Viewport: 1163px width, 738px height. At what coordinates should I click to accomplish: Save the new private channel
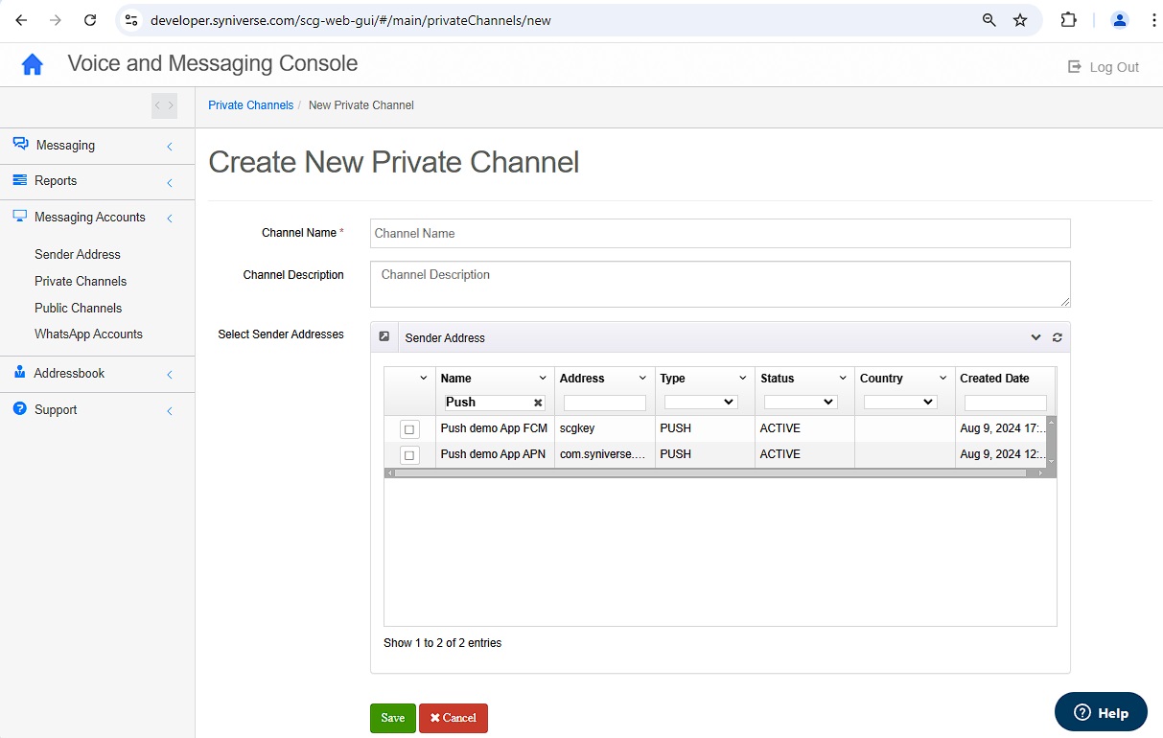pyautogui.click(x=393, y=718)
